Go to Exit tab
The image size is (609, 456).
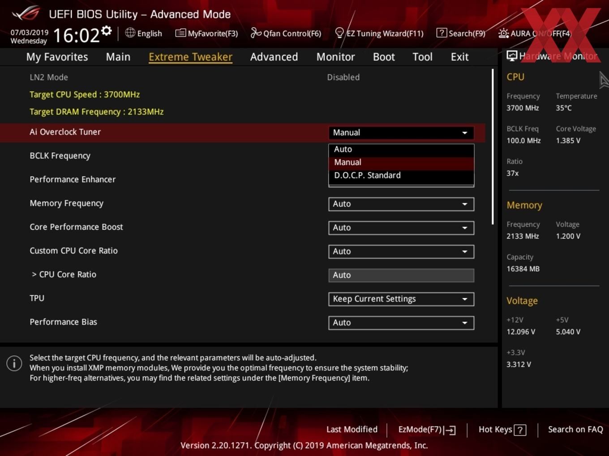click(x=459, y=57)
